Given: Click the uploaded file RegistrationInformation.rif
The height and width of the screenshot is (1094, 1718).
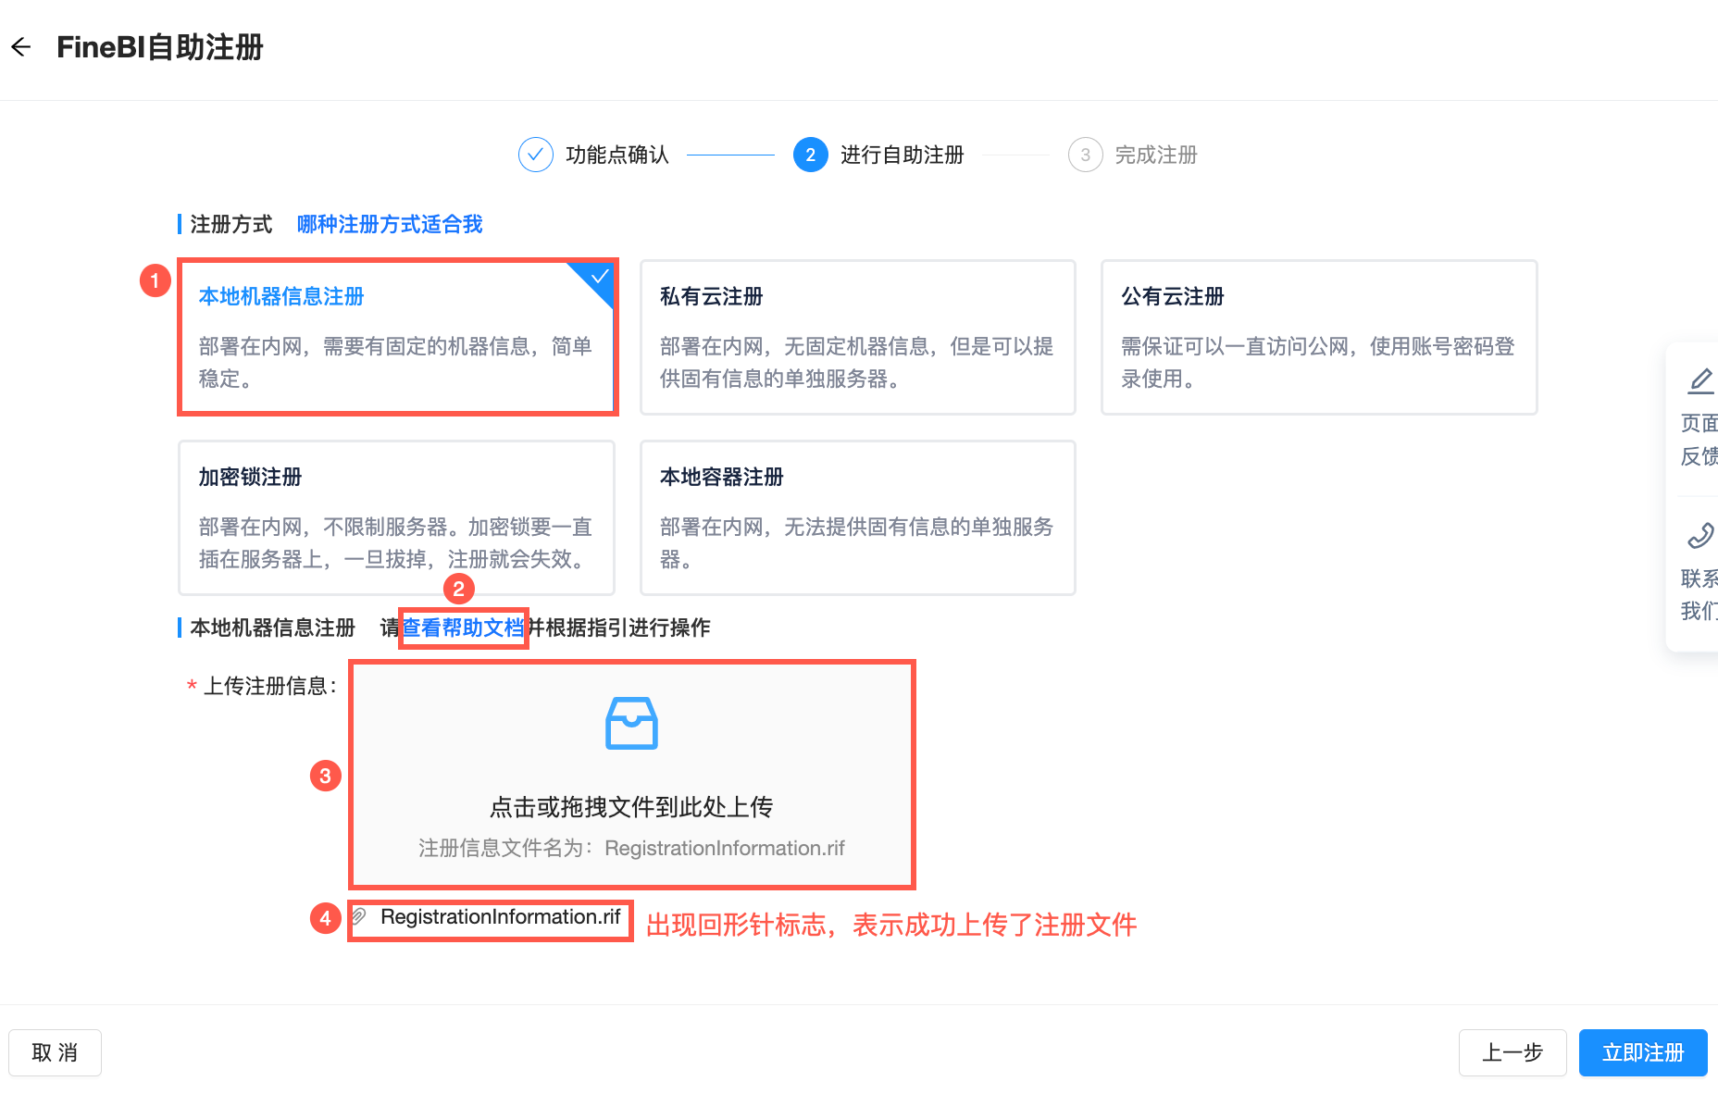Looking at the screenshot, I should (500, 917).
